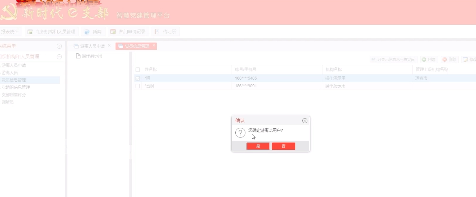Collapse the 系统菜单 sidebar panel arrow
Screen dimensions: 476x197
(x=59, y=46)
